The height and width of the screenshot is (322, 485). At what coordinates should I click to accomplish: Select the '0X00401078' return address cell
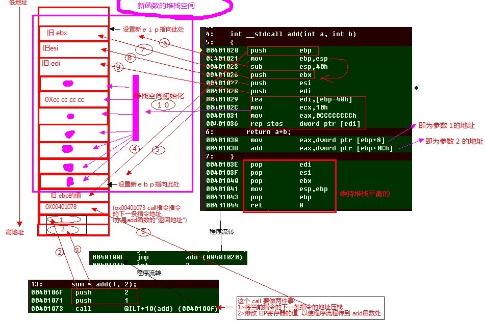tap(73, 208)
